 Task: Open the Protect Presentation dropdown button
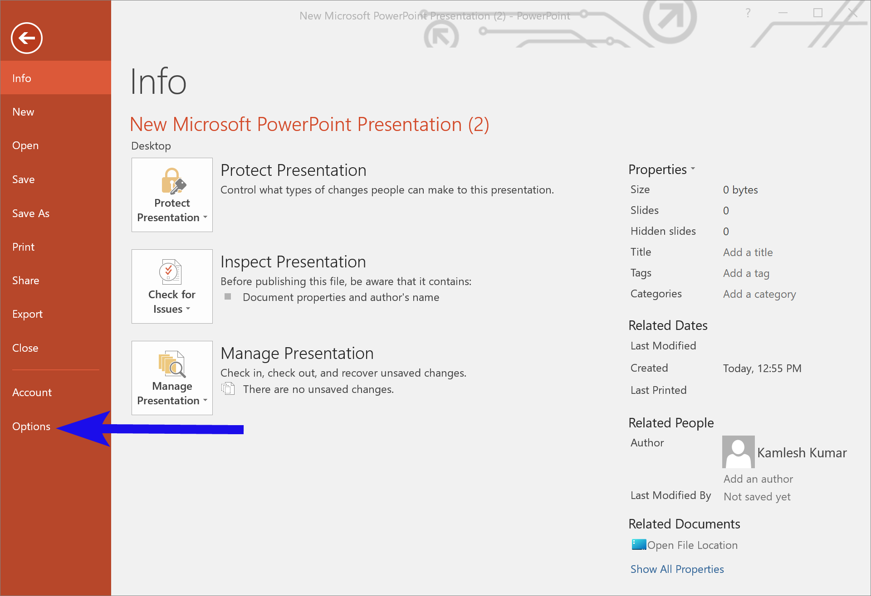click(x=172, y=195)
